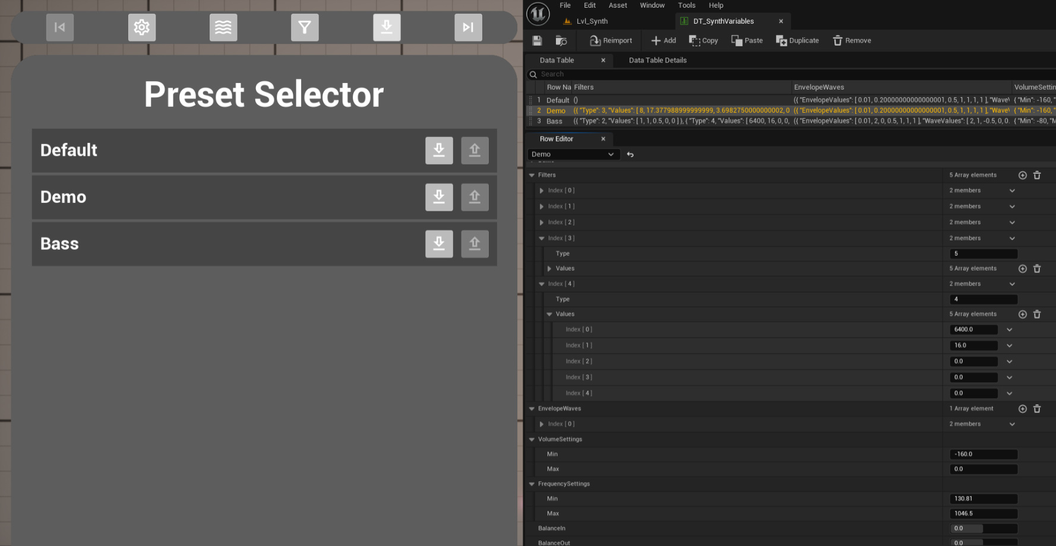Add element to EnvelopeWaves array
Viewport: 1056px width, 546px height.
click(x=1022, y=408)
